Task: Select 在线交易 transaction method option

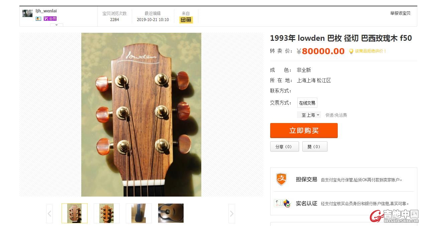Action: pyautogui.click(x=307, y=103)
